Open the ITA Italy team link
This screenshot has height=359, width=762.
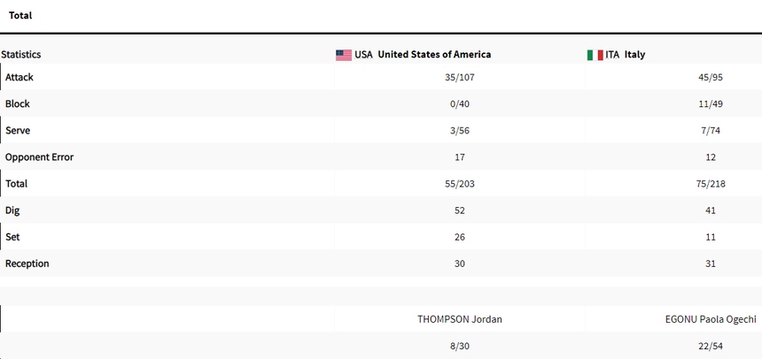click(x=626, y=55)
